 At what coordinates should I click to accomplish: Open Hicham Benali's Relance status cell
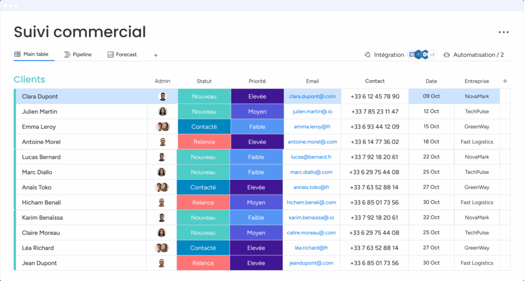[x=203, y=202]
